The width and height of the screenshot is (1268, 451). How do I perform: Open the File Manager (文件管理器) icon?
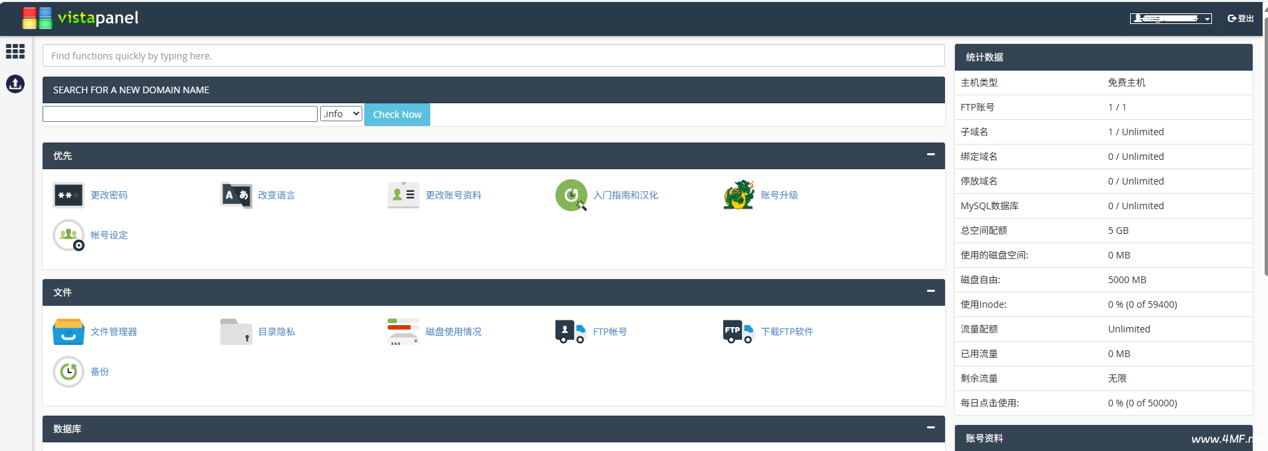69,332
